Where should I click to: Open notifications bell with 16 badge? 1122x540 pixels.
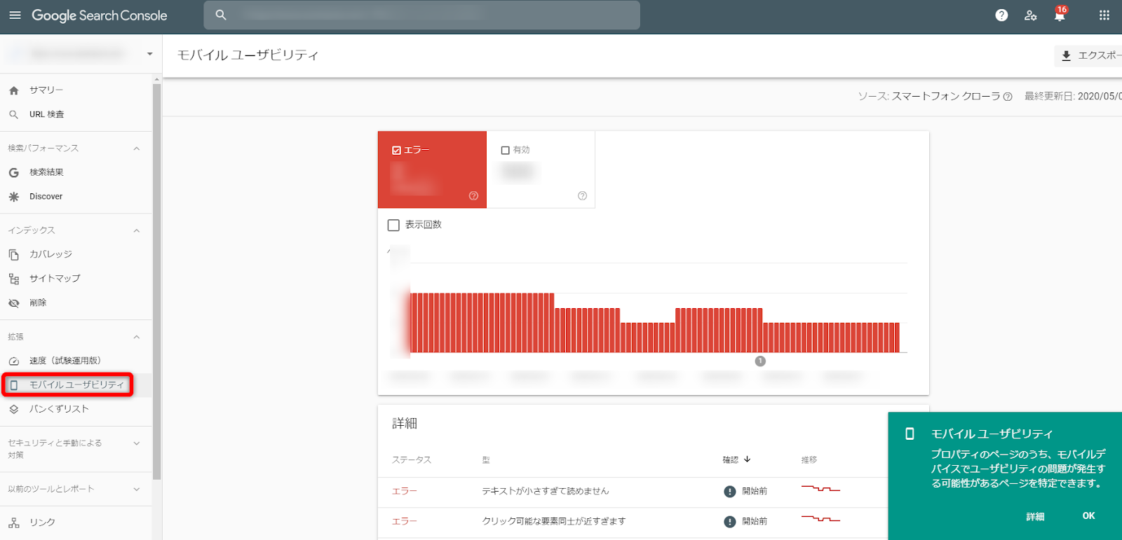pos(1060,15)
